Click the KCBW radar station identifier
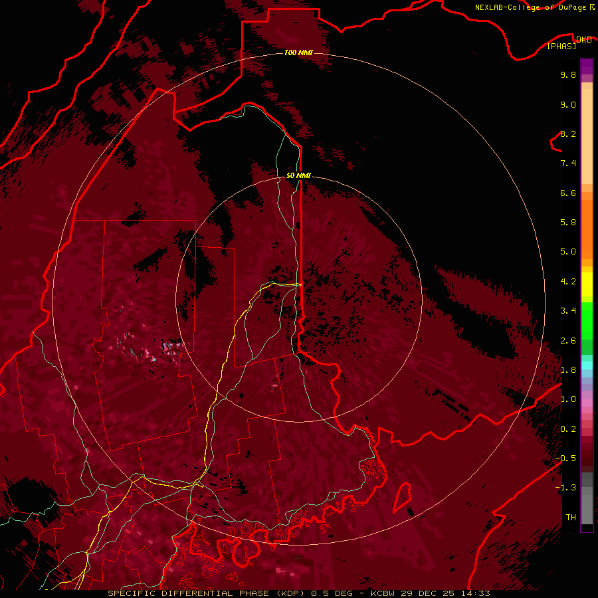 (x=383, y=593)
